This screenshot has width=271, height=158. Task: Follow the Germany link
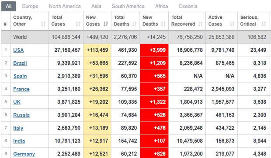(24, 154)
